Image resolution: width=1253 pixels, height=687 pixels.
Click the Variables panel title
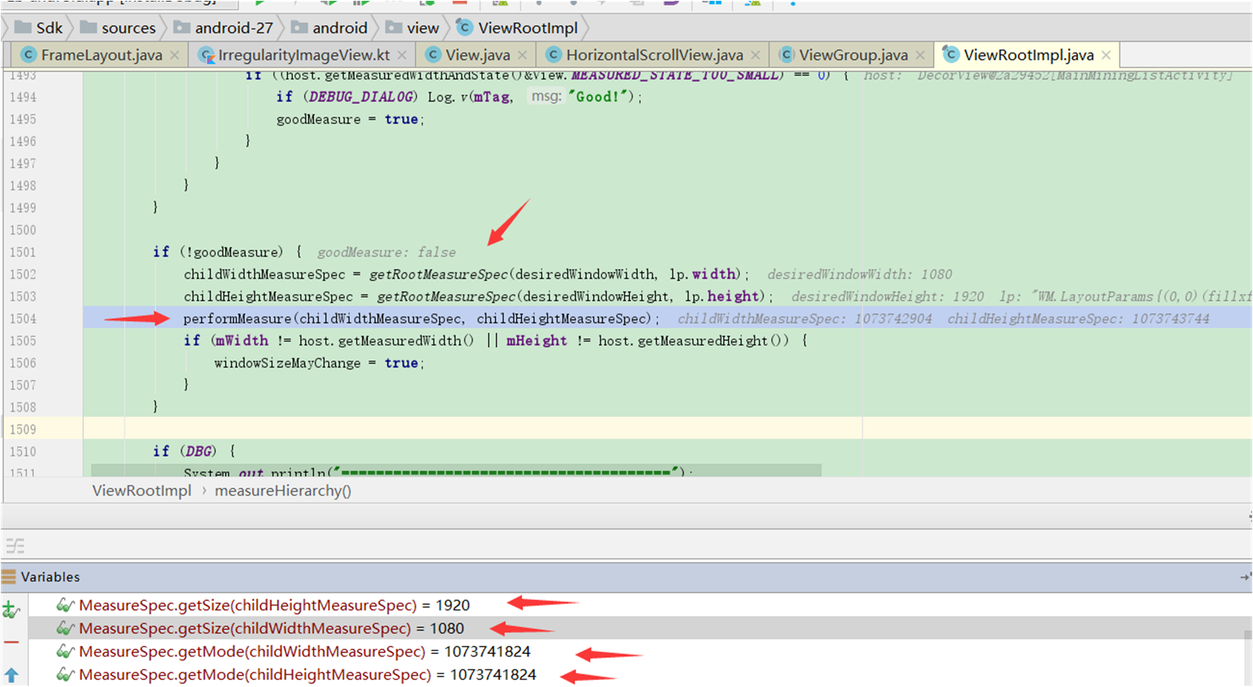click(x=50, y=577)
